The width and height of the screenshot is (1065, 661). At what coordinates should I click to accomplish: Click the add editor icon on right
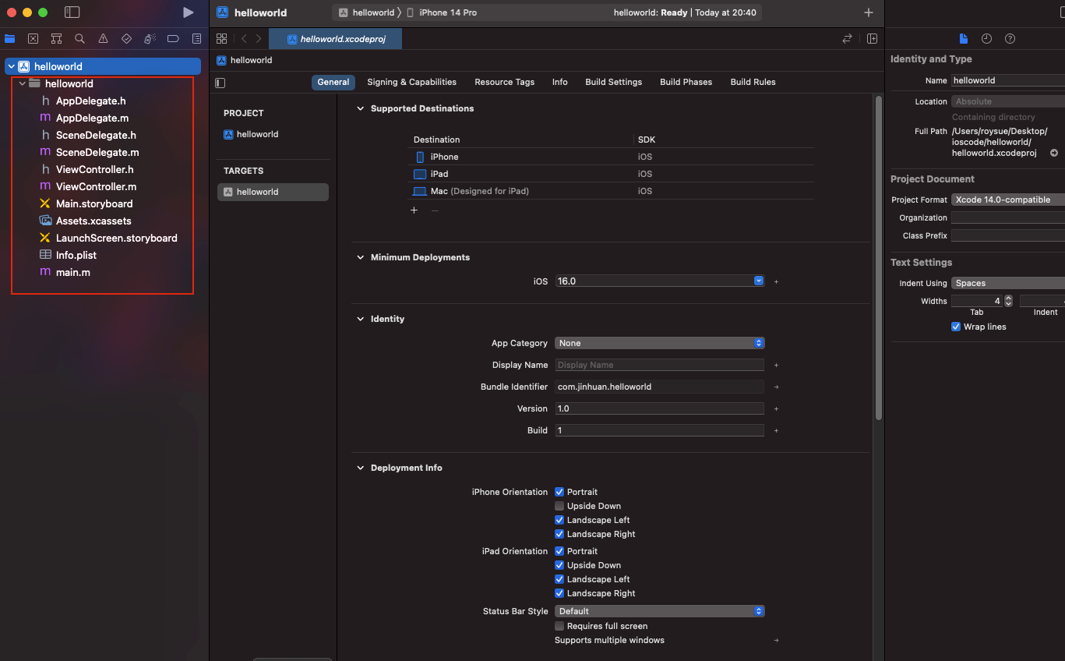(872, 39)
